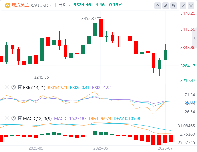Click the collapse fullscreen arrows icon
The image size is (197, 152).
(x=183, y=6)
